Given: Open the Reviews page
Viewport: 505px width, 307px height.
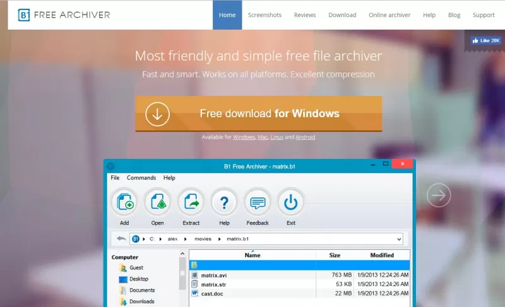Looking at the screenshot, I should coord(305,14).
